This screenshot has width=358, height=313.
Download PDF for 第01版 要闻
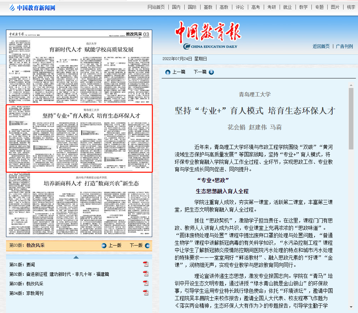pyautogui.click(x=145, y=265)
